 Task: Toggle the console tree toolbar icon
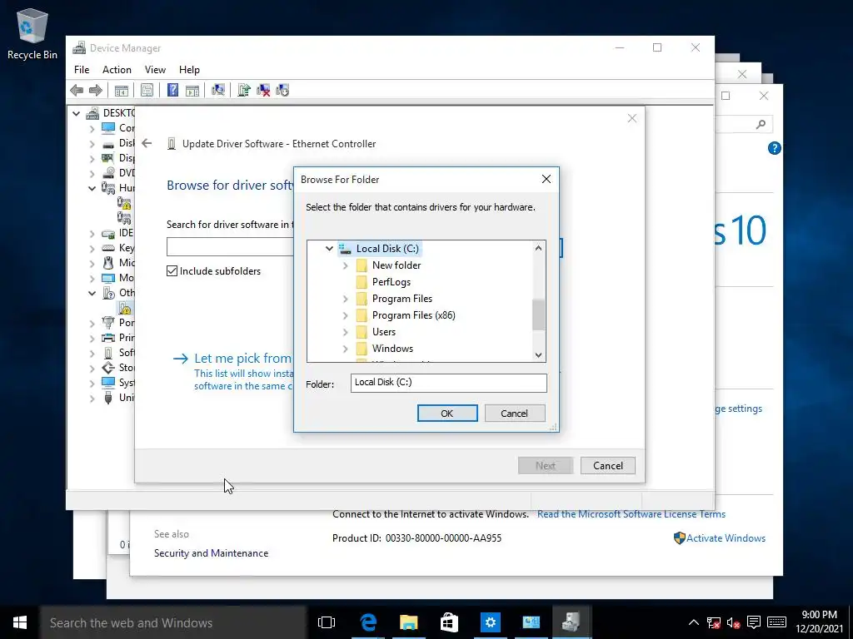(x=122, y=90)
